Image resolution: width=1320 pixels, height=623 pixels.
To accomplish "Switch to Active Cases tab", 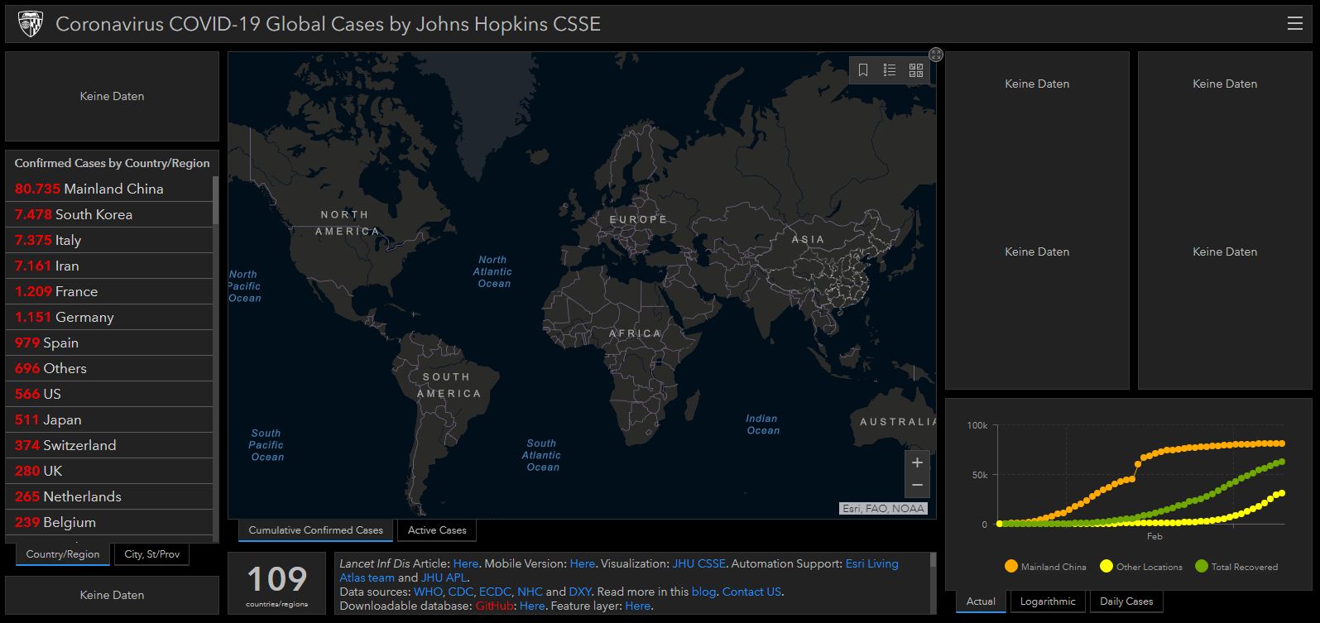I will [437, 530].
